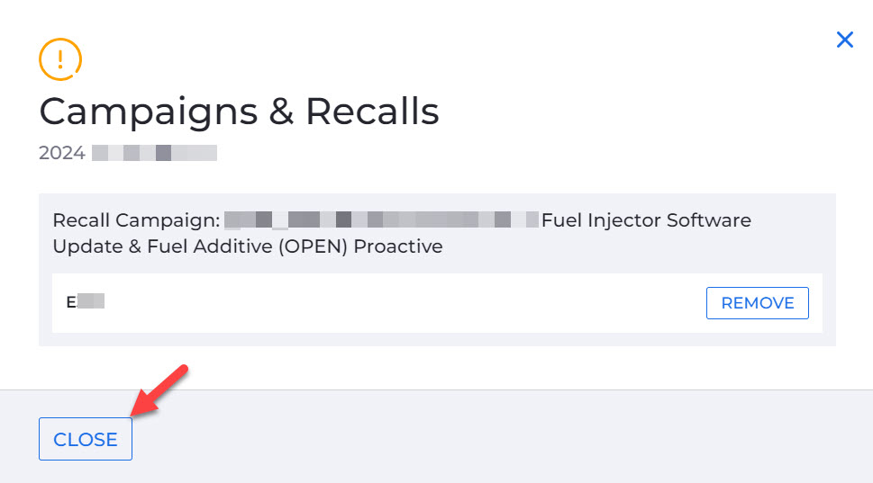873x483 pixels.
Task: Click the orange exclamation warning icon
Action: pos(60,59)
